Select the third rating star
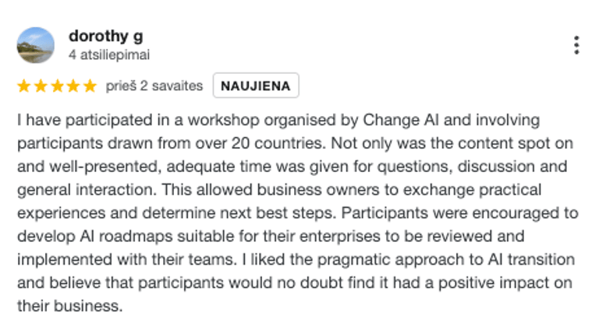 coord(57,86)
